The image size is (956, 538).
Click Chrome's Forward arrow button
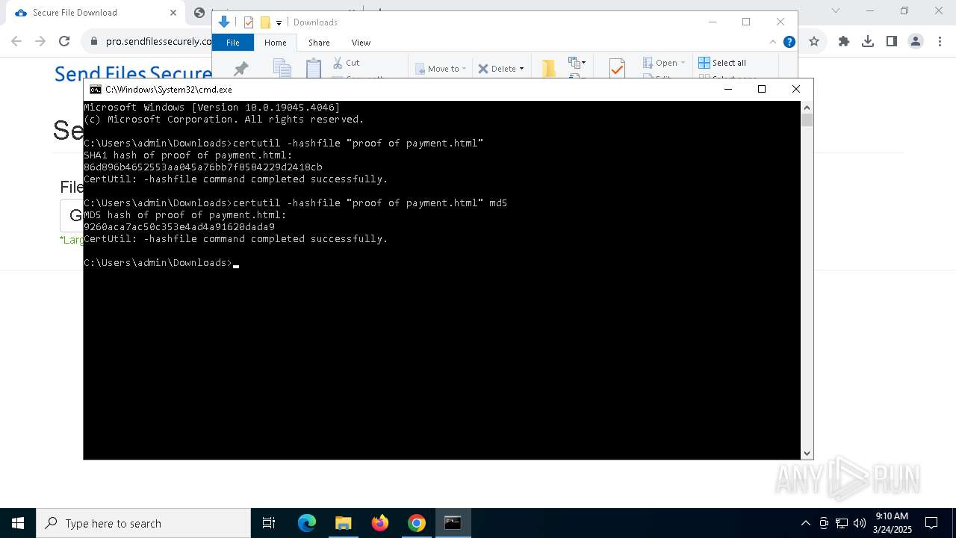pyautogui.click(x=40, y=42)
